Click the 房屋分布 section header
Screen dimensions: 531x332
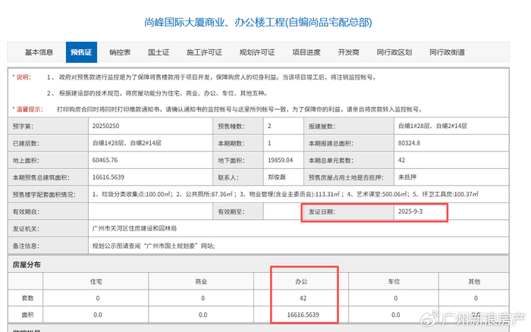27,265
